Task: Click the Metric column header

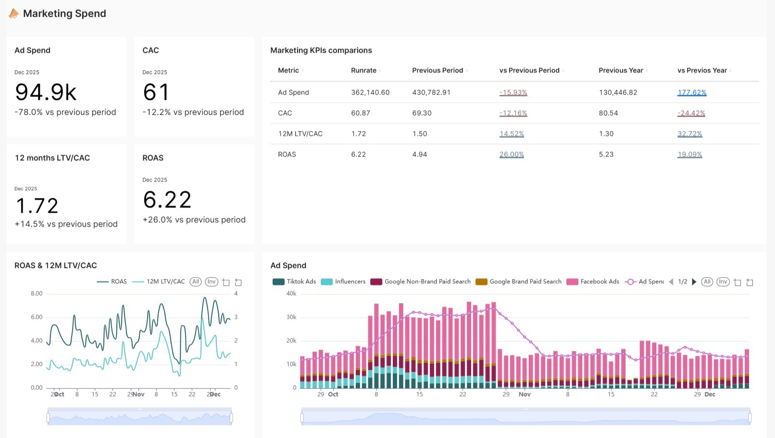Action: pyautogui.click(x=288, y=71)
